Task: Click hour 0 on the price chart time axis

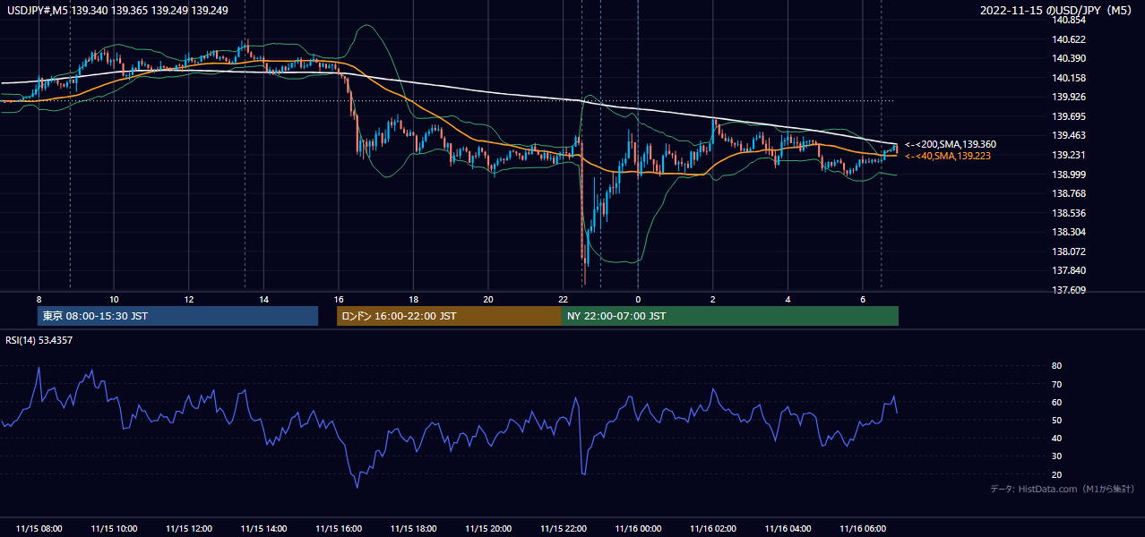Action: pos(638,299)
